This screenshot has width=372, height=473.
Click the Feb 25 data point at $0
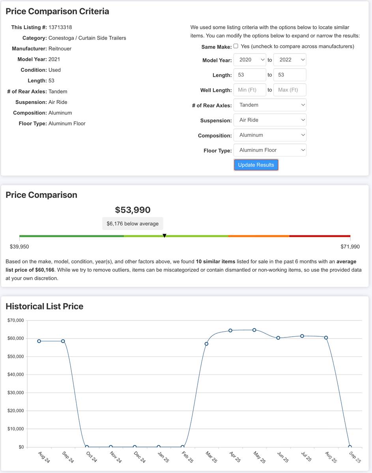[182, 447]
